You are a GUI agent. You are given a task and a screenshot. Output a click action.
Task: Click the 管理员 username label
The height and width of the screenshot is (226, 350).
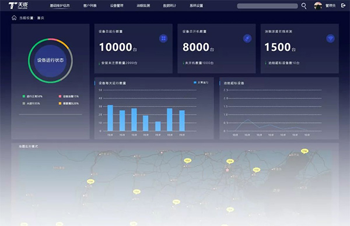tap(330, 6)
